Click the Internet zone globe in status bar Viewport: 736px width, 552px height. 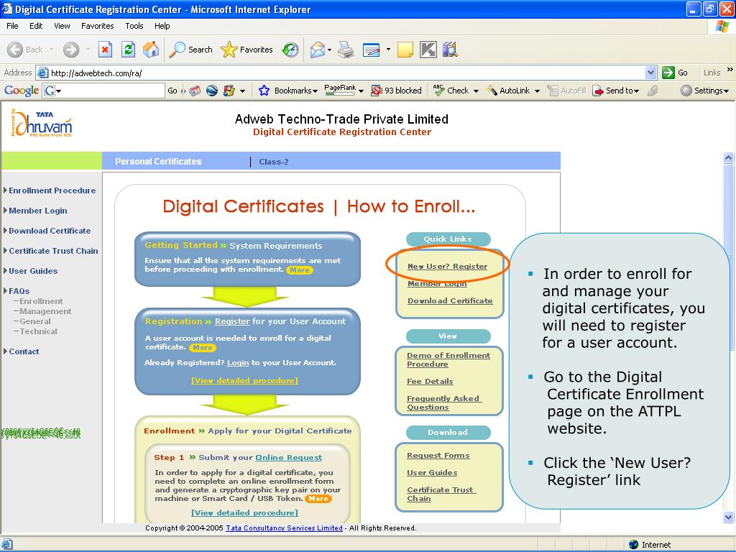(x=634, y=545)
